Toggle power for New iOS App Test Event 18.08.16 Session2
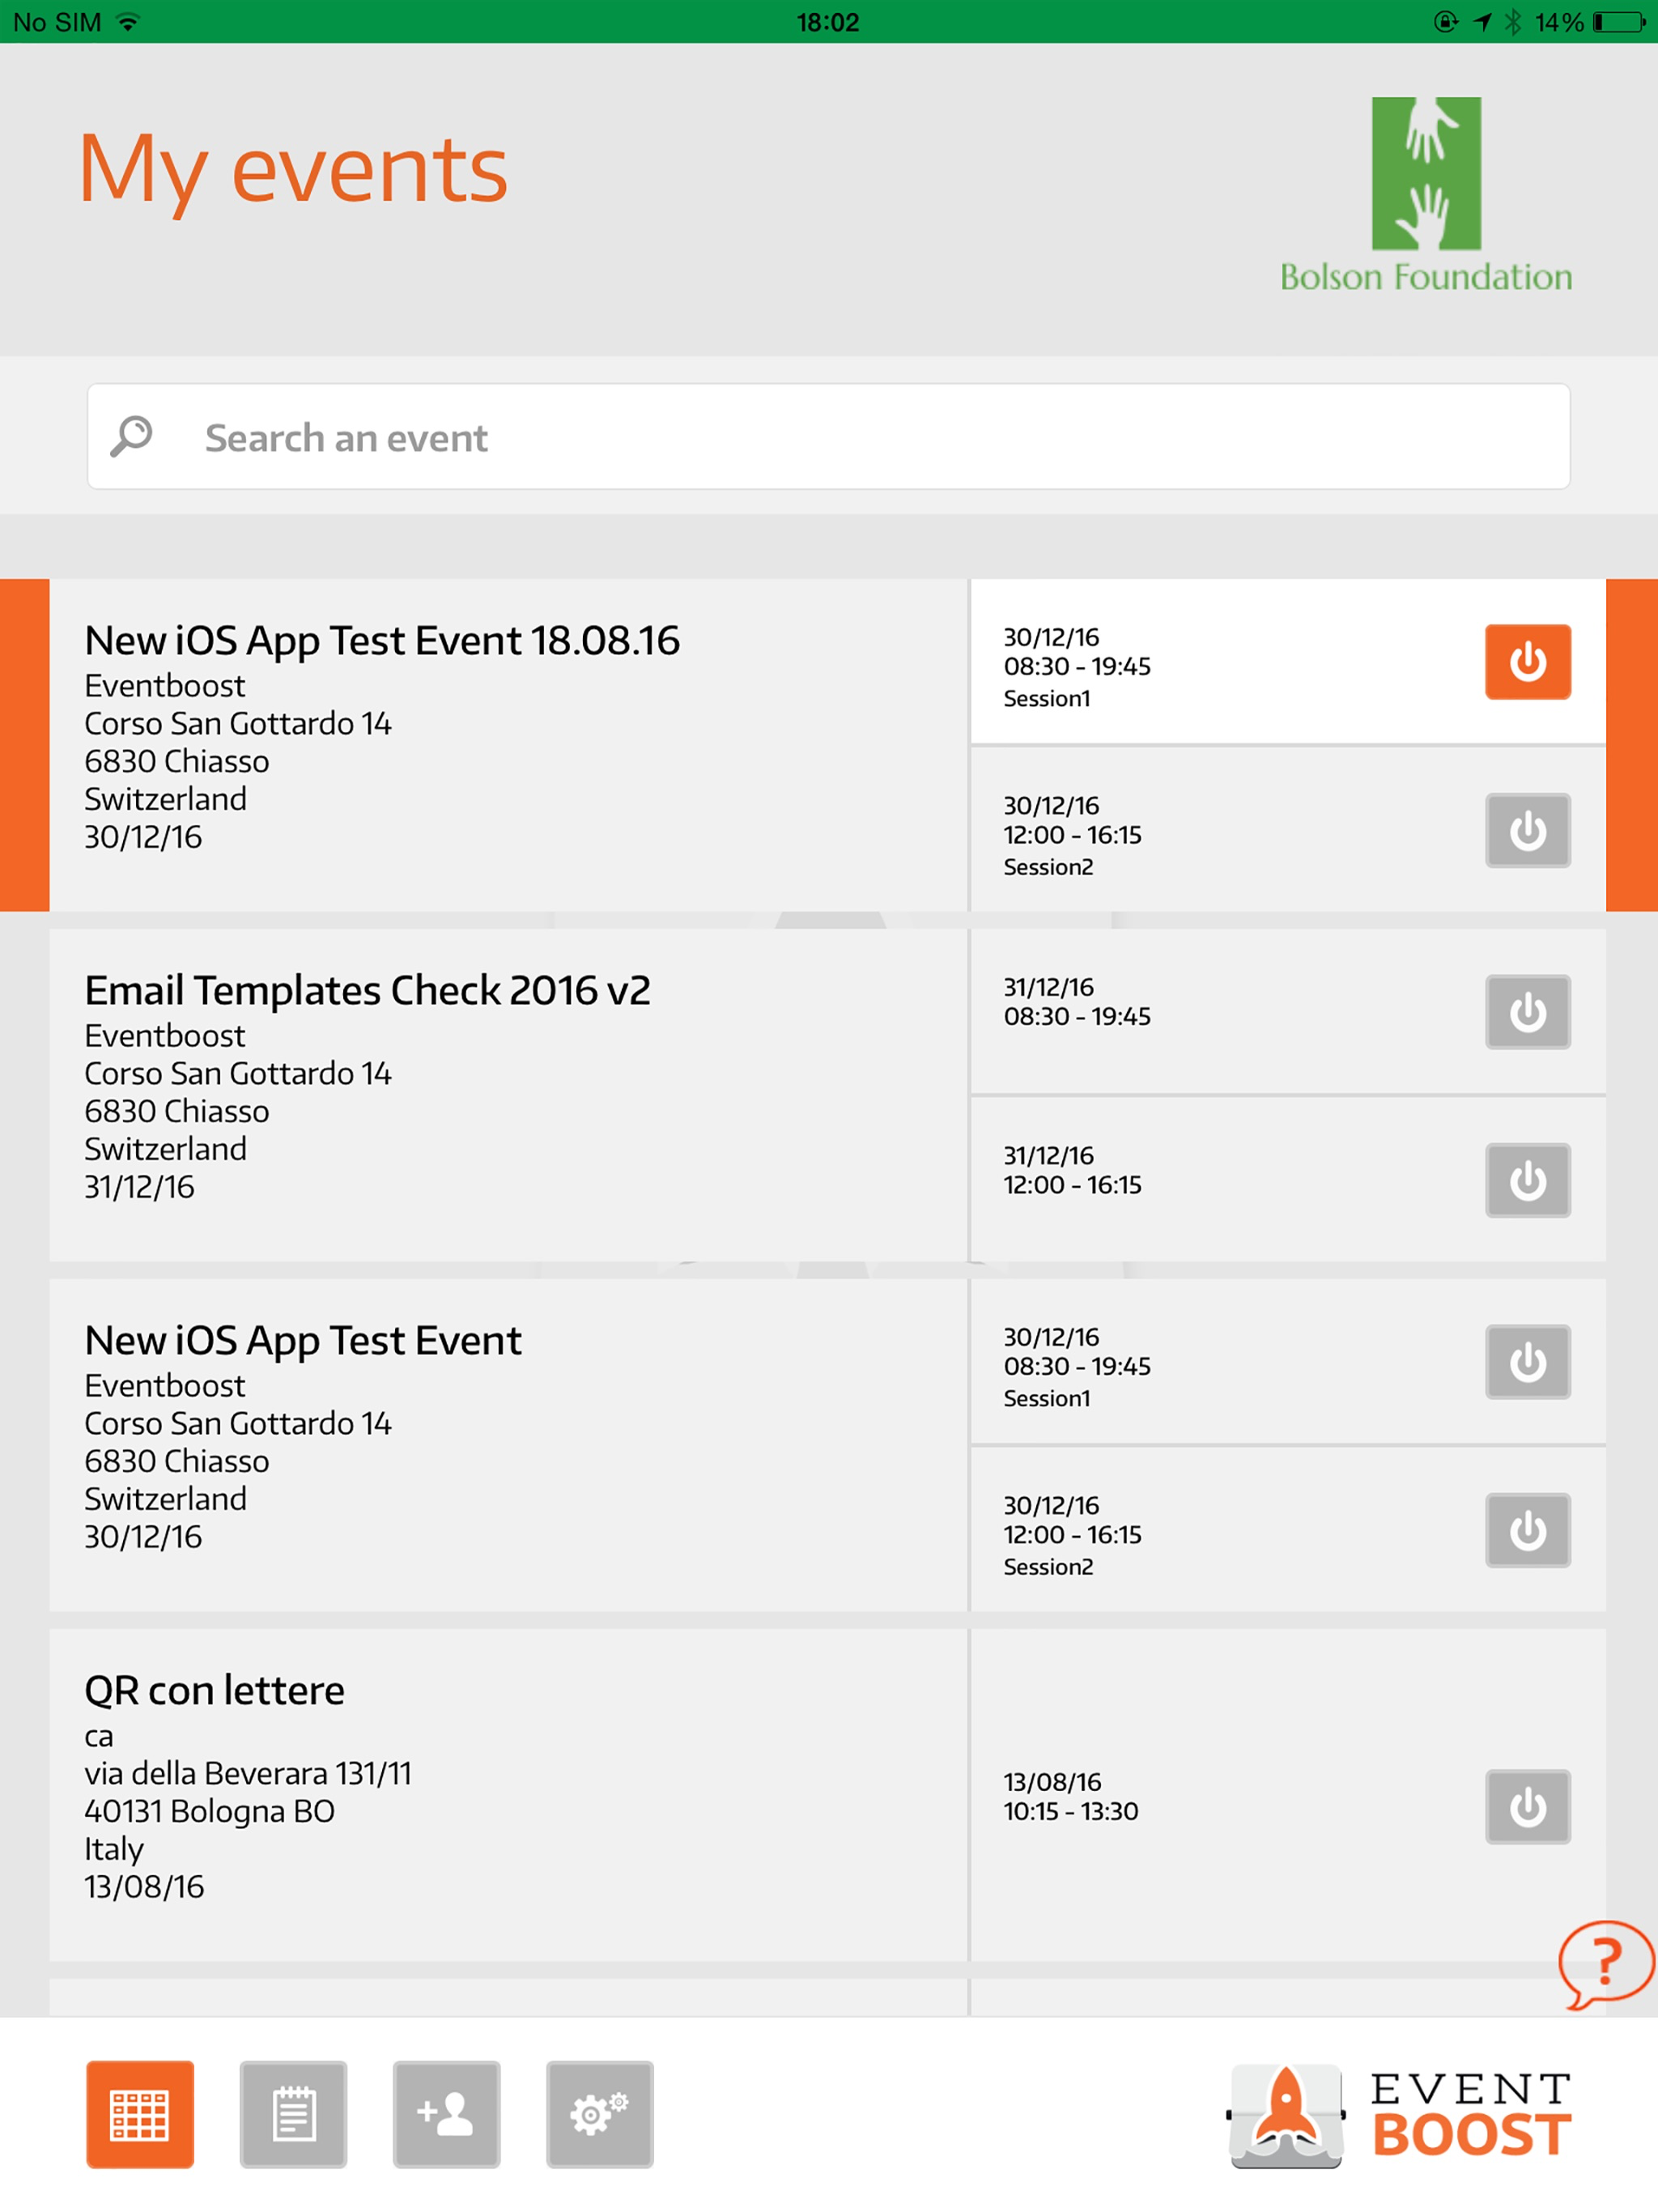The width and height of the screenshot is (1658, 2212). pos(1527,830)
